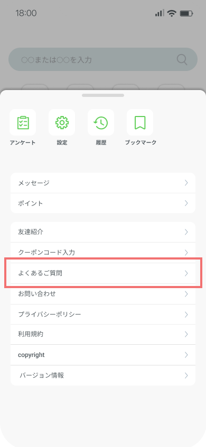Expand the メッセージ row chevron
This screenshot has height=447, width=206.
coord(186,183)
